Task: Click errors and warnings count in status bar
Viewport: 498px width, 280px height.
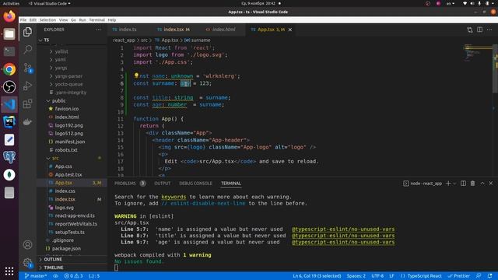Action: (73, 276)
